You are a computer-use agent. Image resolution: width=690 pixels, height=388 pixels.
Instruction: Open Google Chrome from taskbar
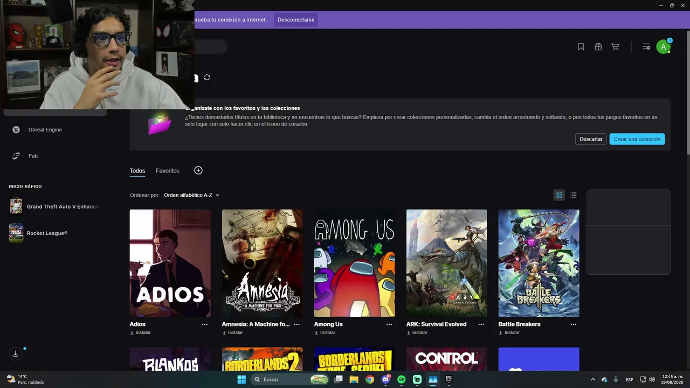pos(370,379)
